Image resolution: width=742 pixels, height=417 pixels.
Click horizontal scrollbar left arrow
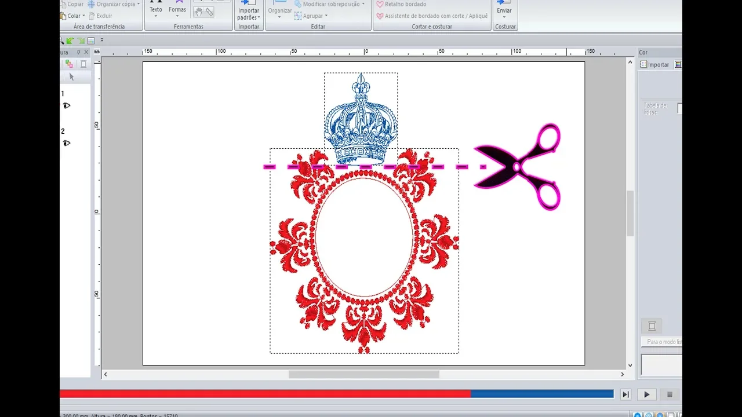click(106, 375)
